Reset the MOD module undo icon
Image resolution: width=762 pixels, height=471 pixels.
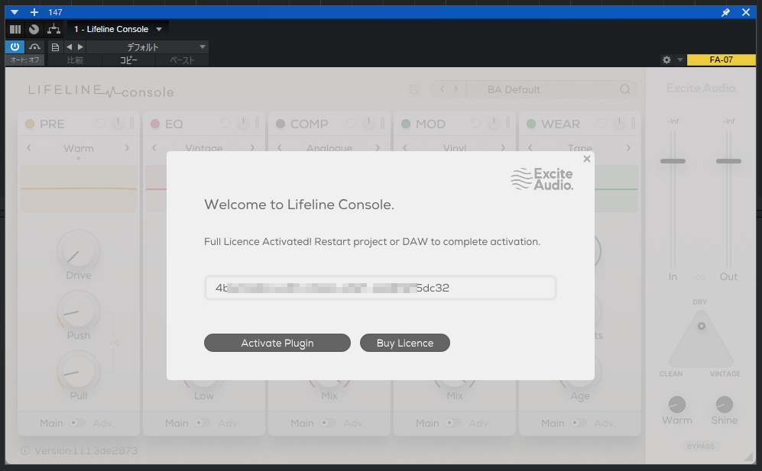coord(475,124)
